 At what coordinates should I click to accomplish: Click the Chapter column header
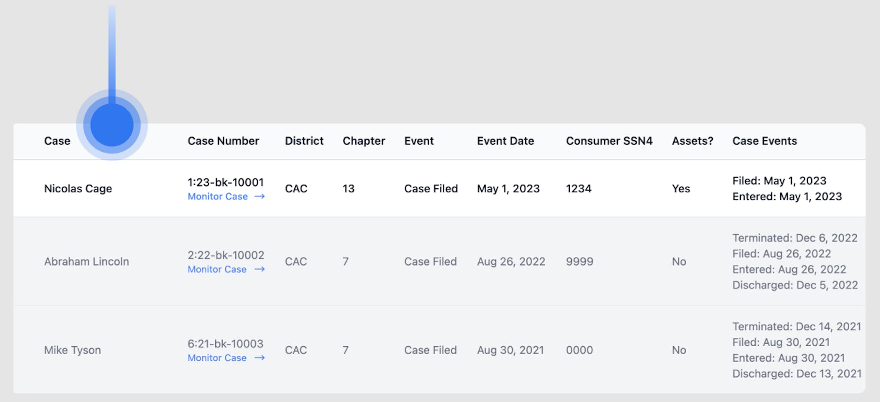[364, 141]
